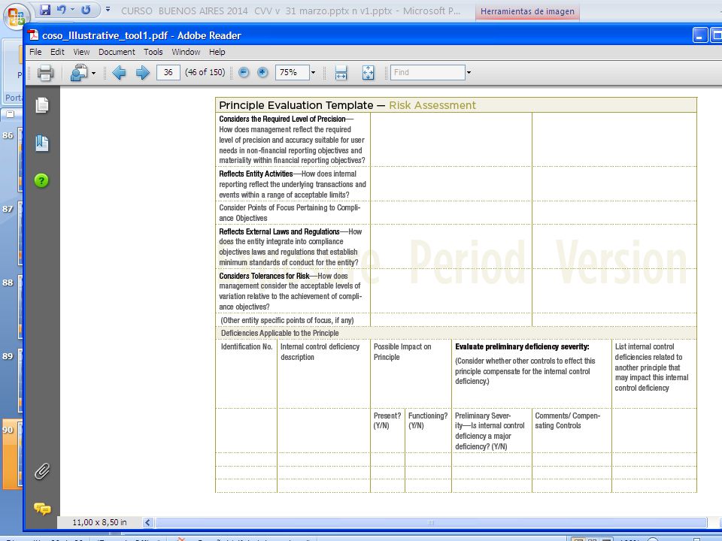Select slide 88 thumbnail in PowerPoint
Viewport: 722px width, 541px height.
tap(20, 306)
